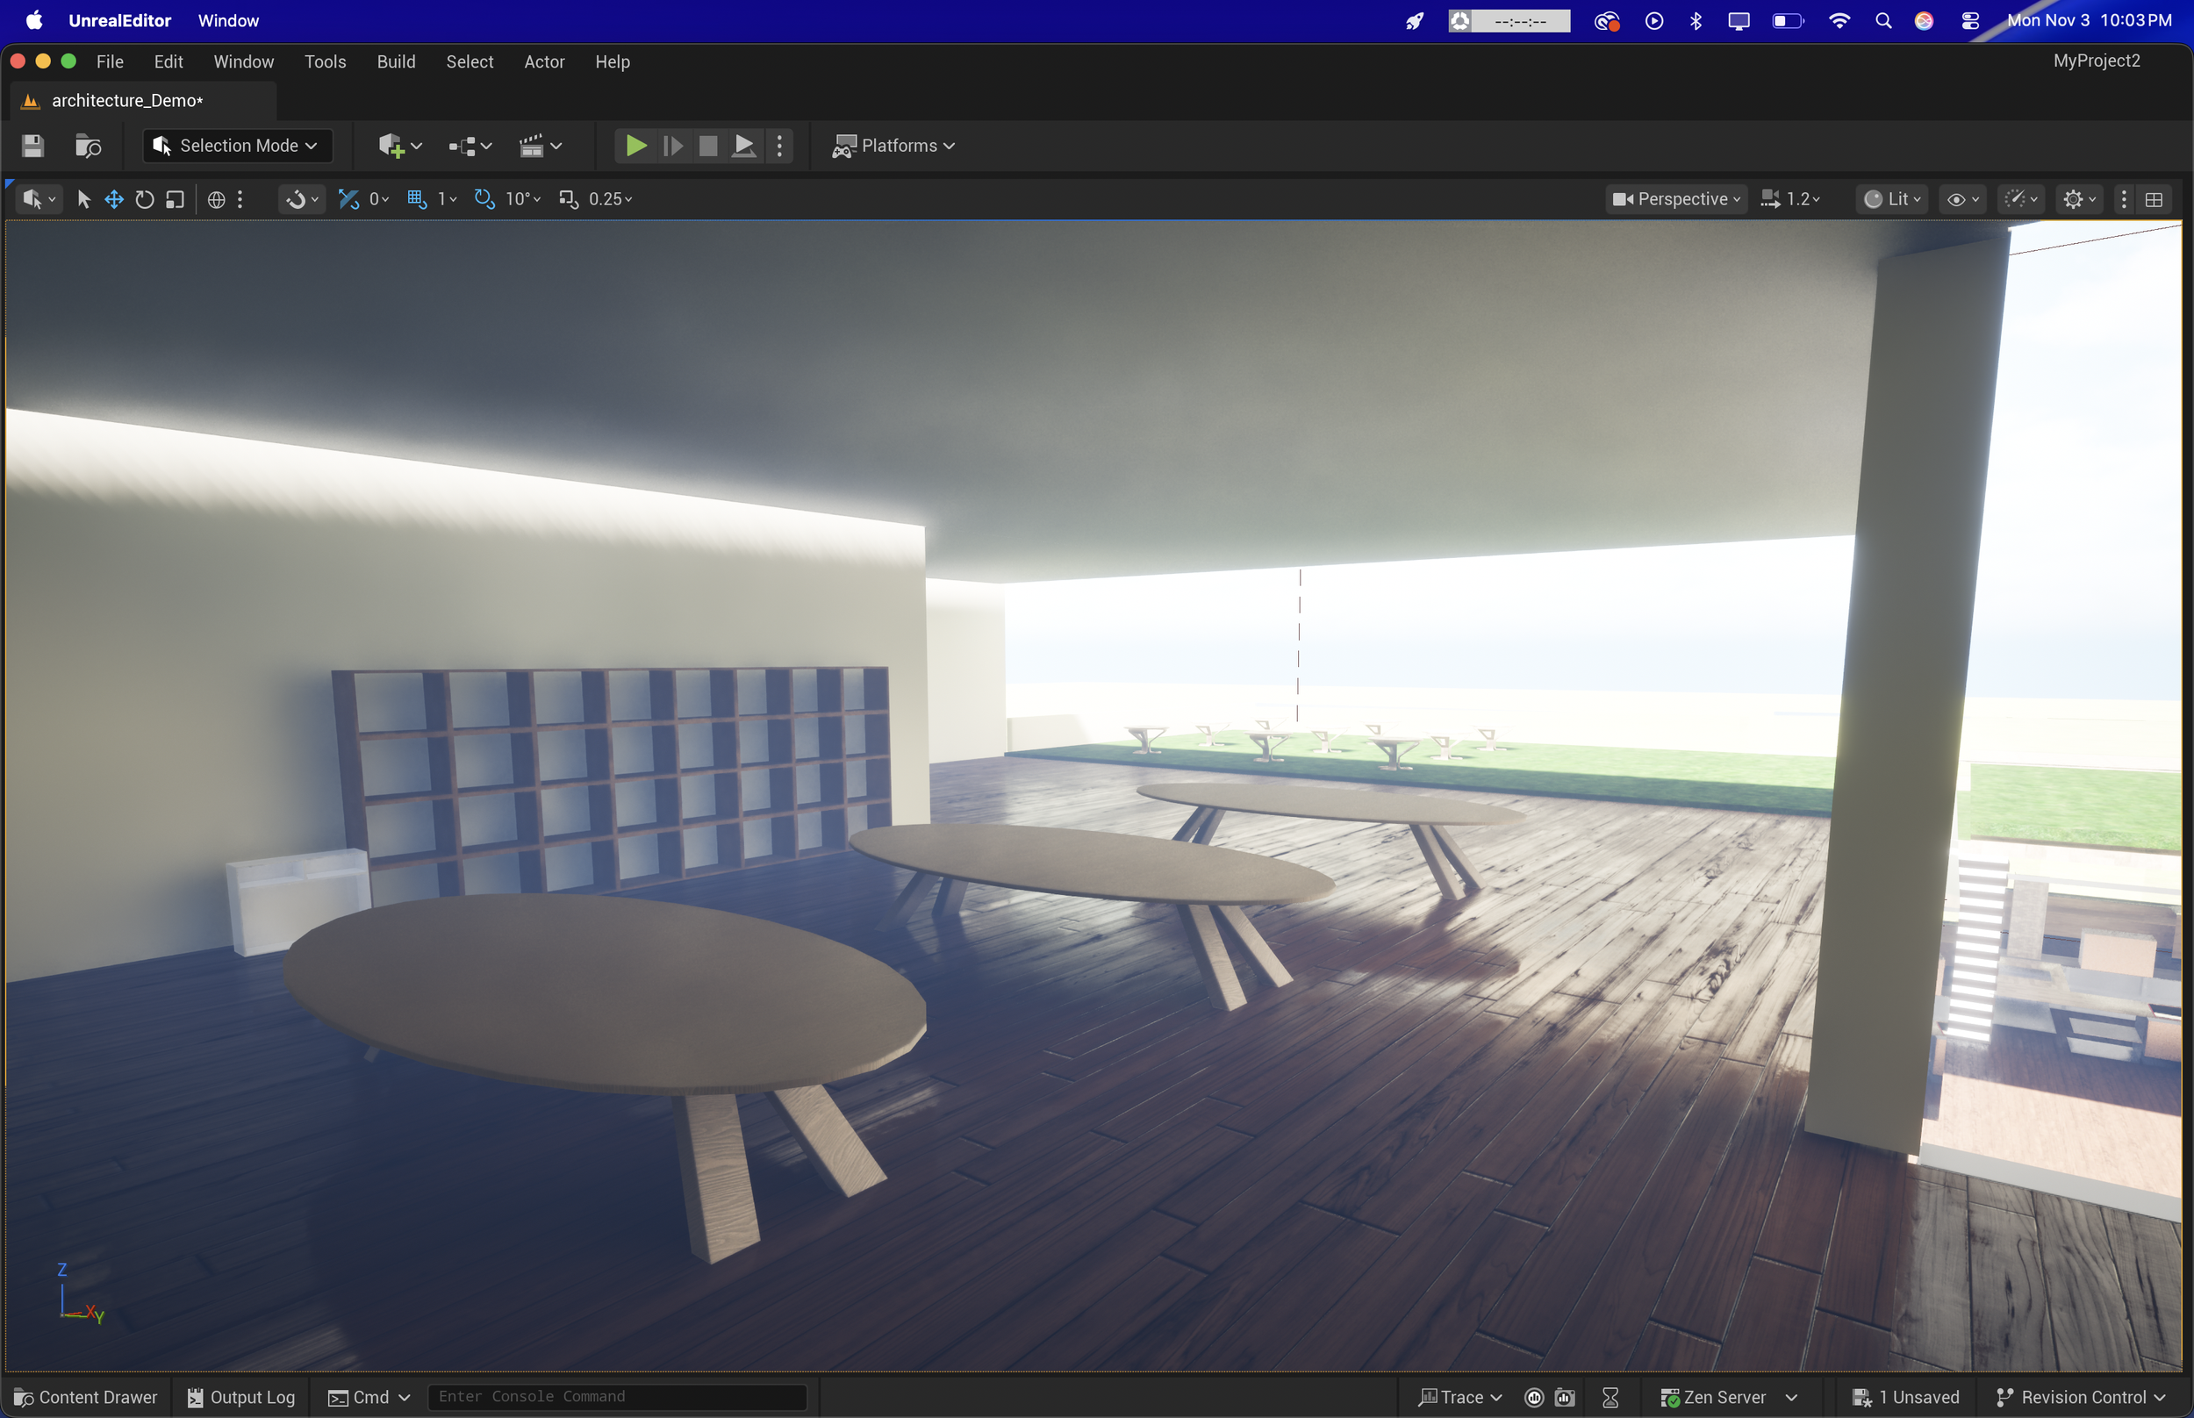Open the Build menu

(x=396, y=61)
